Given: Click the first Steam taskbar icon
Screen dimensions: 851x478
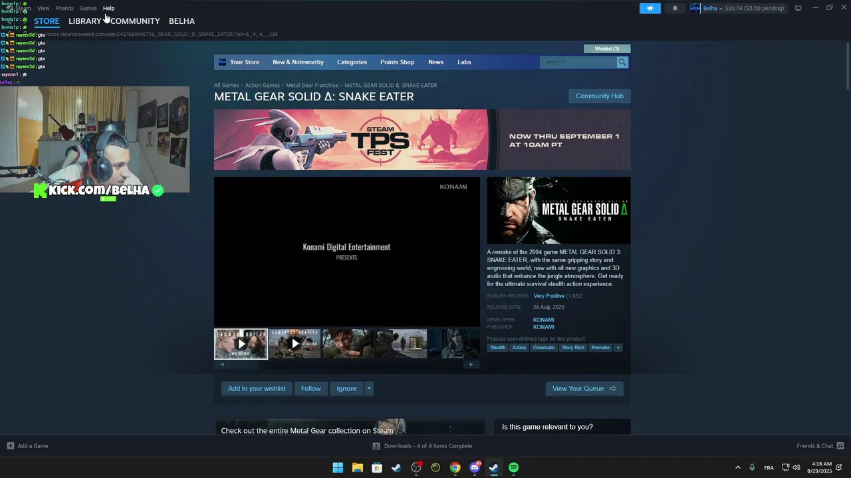Looking at the screenshot, I should point(396,467).
